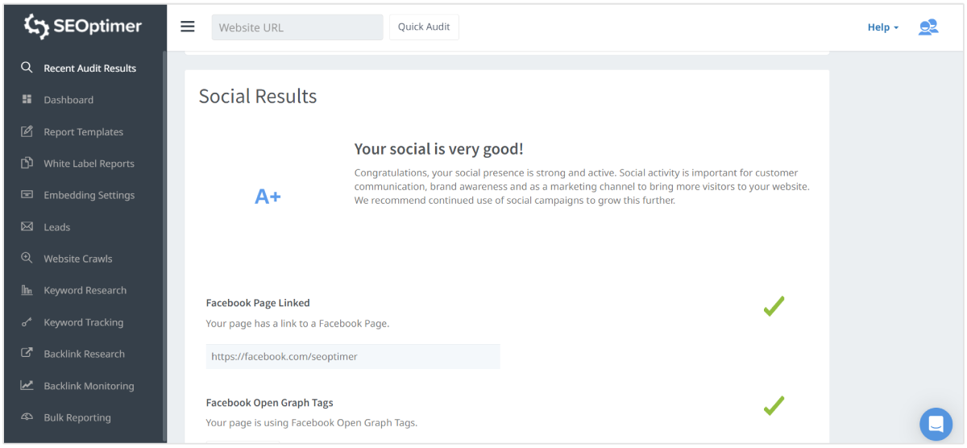Screen dimensions: 967x448
Task: Click the facebook.com/seoptimer URL box
Action: click(x=353, y=356)
